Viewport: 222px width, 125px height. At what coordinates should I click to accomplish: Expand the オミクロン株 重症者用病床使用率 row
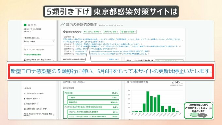(91, 107)
